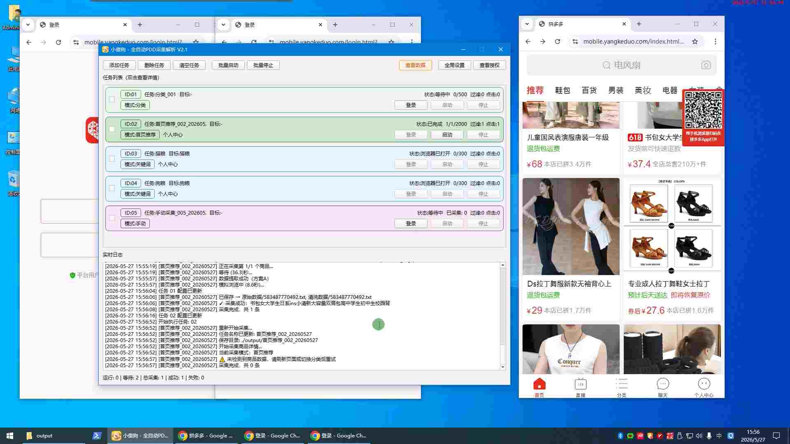This screenshot has height=444, width=790.
Task: Check the checkbox for task ID:05 手动采集
Action: point(112,218)
